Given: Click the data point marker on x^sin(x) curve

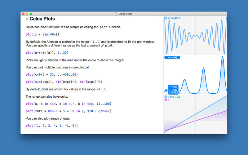Looking at the screenshot, I should pyautogui.click(x=166, y=91).
